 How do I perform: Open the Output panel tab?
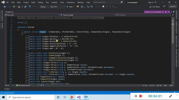(x=7, y=89)
